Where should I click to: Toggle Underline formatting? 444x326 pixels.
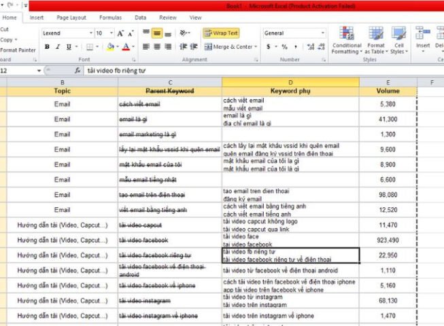click(x=69, y=47)
